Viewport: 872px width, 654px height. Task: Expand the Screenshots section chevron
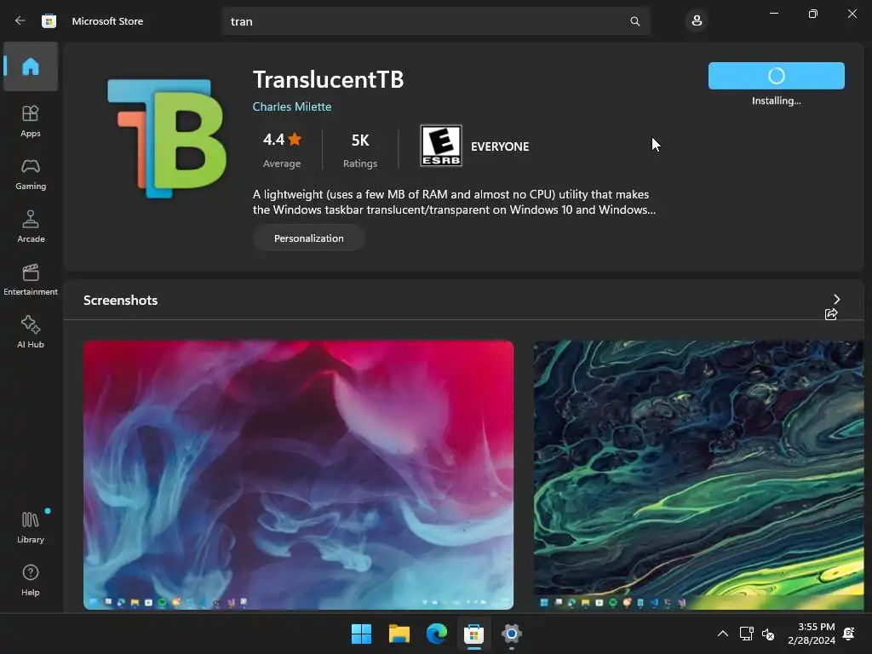click(837, 300)
